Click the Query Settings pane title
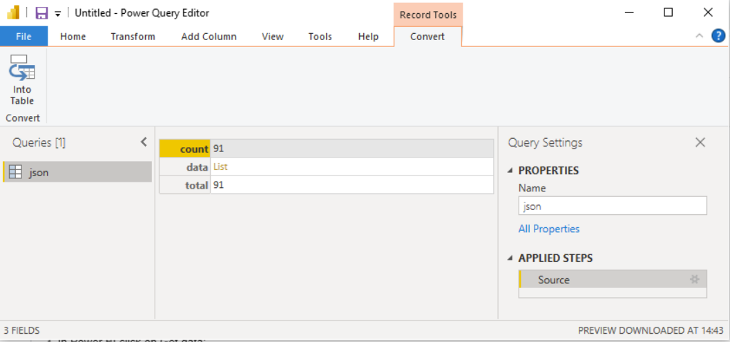 (545, 142)
